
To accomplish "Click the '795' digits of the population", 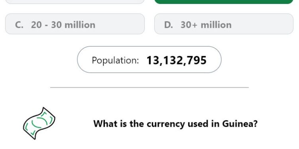I will 197,60.
